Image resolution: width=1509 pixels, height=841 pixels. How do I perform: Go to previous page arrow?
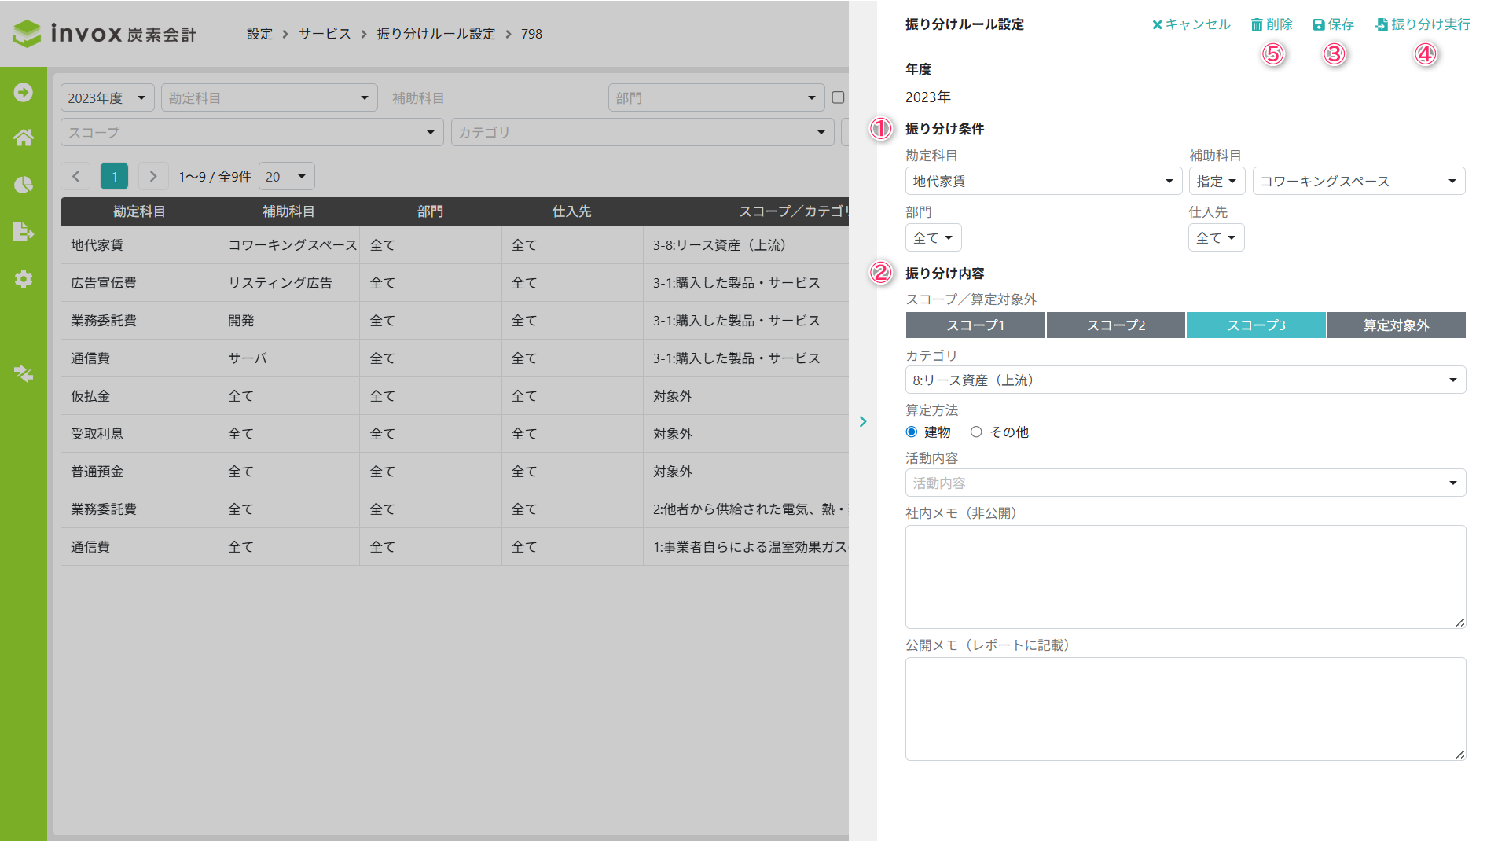[x=75, y=177]
